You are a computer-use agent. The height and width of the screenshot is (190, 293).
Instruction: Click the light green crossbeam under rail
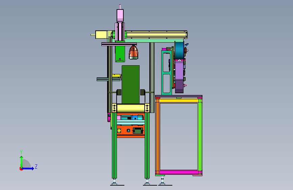[154, 41]
